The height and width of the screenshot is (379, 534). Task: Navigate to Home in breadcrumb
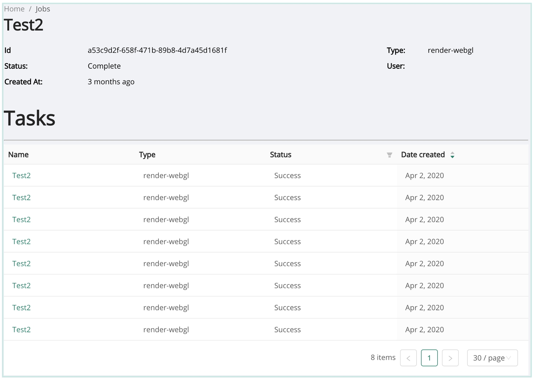pos(14,9)
